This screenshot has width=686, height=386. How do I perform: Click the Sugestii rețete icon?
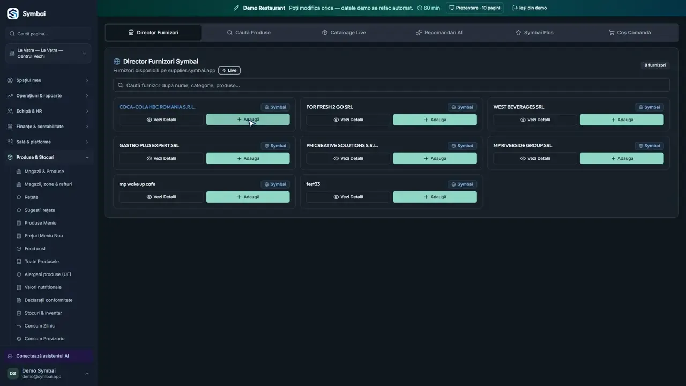tap(19, 210)
